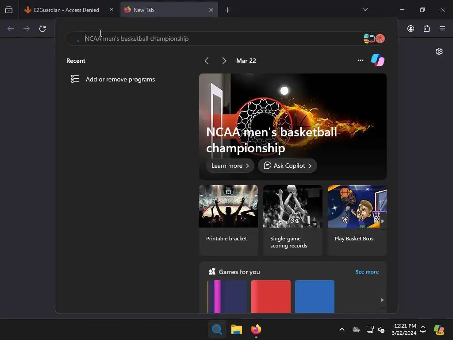Open the Firefox account icon

411,28
